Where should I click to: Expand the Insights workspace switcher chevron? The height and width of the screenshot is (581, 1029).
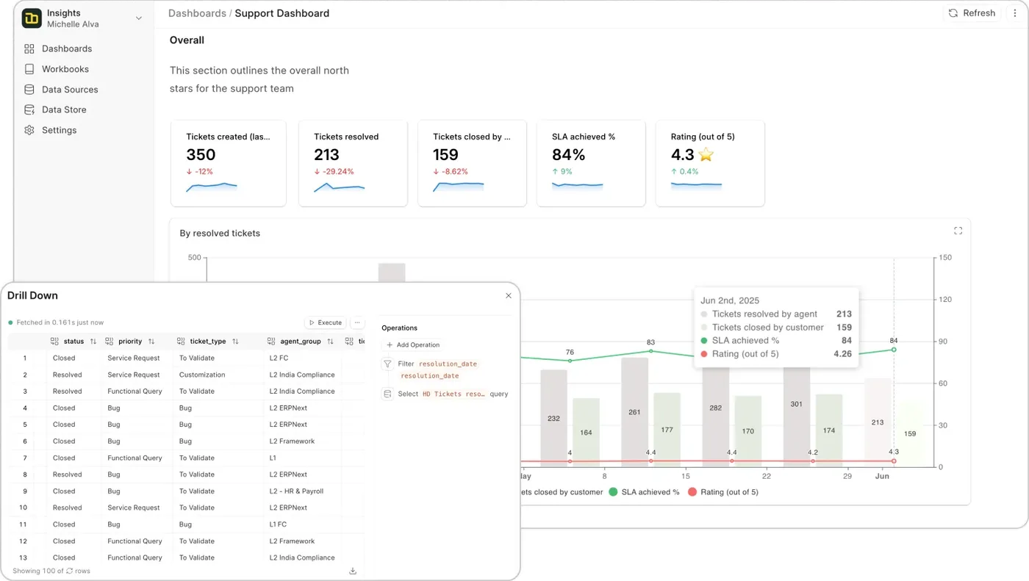point(139,18)
